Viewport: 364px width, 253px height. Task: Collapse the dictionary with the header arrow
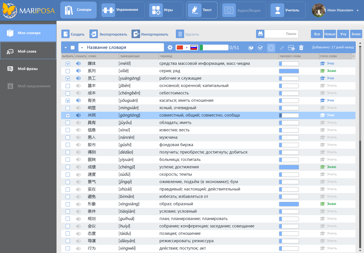coord(66,48)
